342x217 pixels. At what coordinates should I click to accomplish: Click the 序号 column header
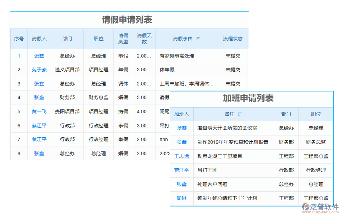(x=19, y=38)
